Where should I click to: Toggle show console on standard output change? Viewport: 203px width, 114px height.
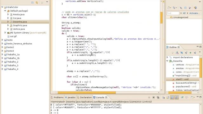pos(172,98)
